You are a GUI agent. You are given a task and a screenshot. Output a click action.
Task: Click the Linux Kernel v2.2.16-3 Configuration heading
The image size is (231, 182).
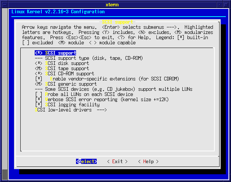click(58, 12)
